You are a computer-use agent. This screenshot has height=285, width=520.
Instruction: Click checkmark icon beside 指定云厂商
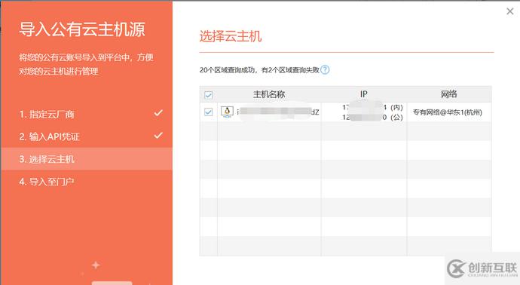pos(158,113)
